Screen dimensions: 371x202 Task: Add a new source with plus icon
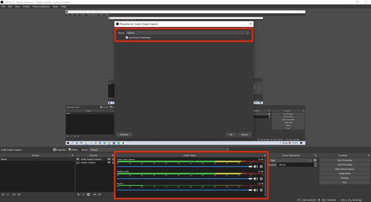[x=78, y=195]
